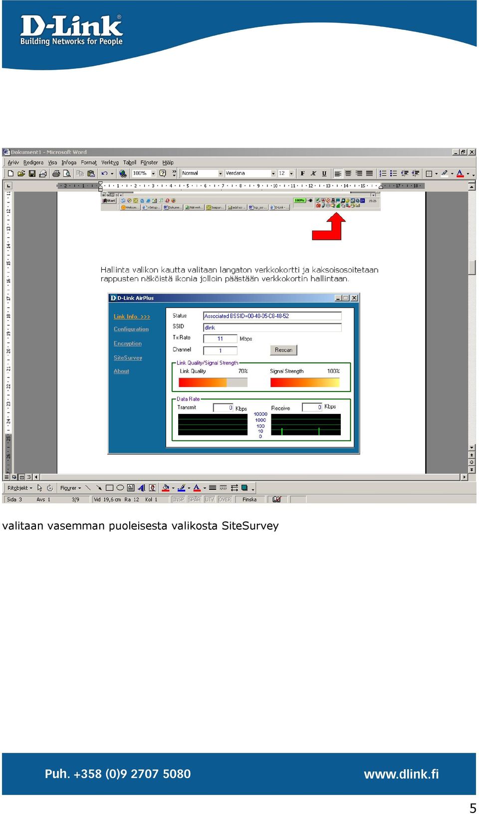The image size is (479, 814).
Task: Open the Hjälp menu
Action: (168, 163)
